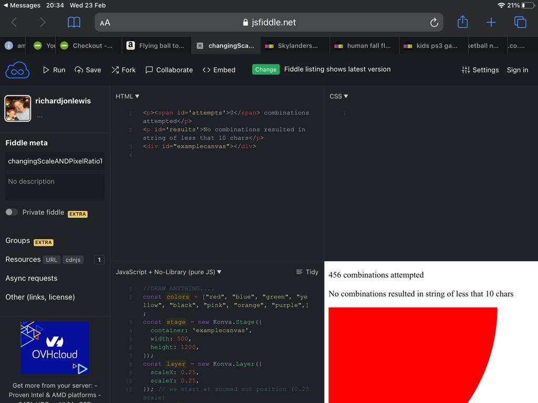Enable the Private fiddle toggle

tap(12, 212)
